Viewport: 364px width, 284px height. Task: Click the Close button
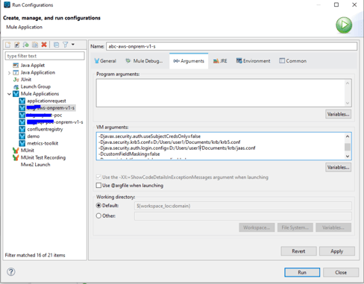click(x=341, y=272)
